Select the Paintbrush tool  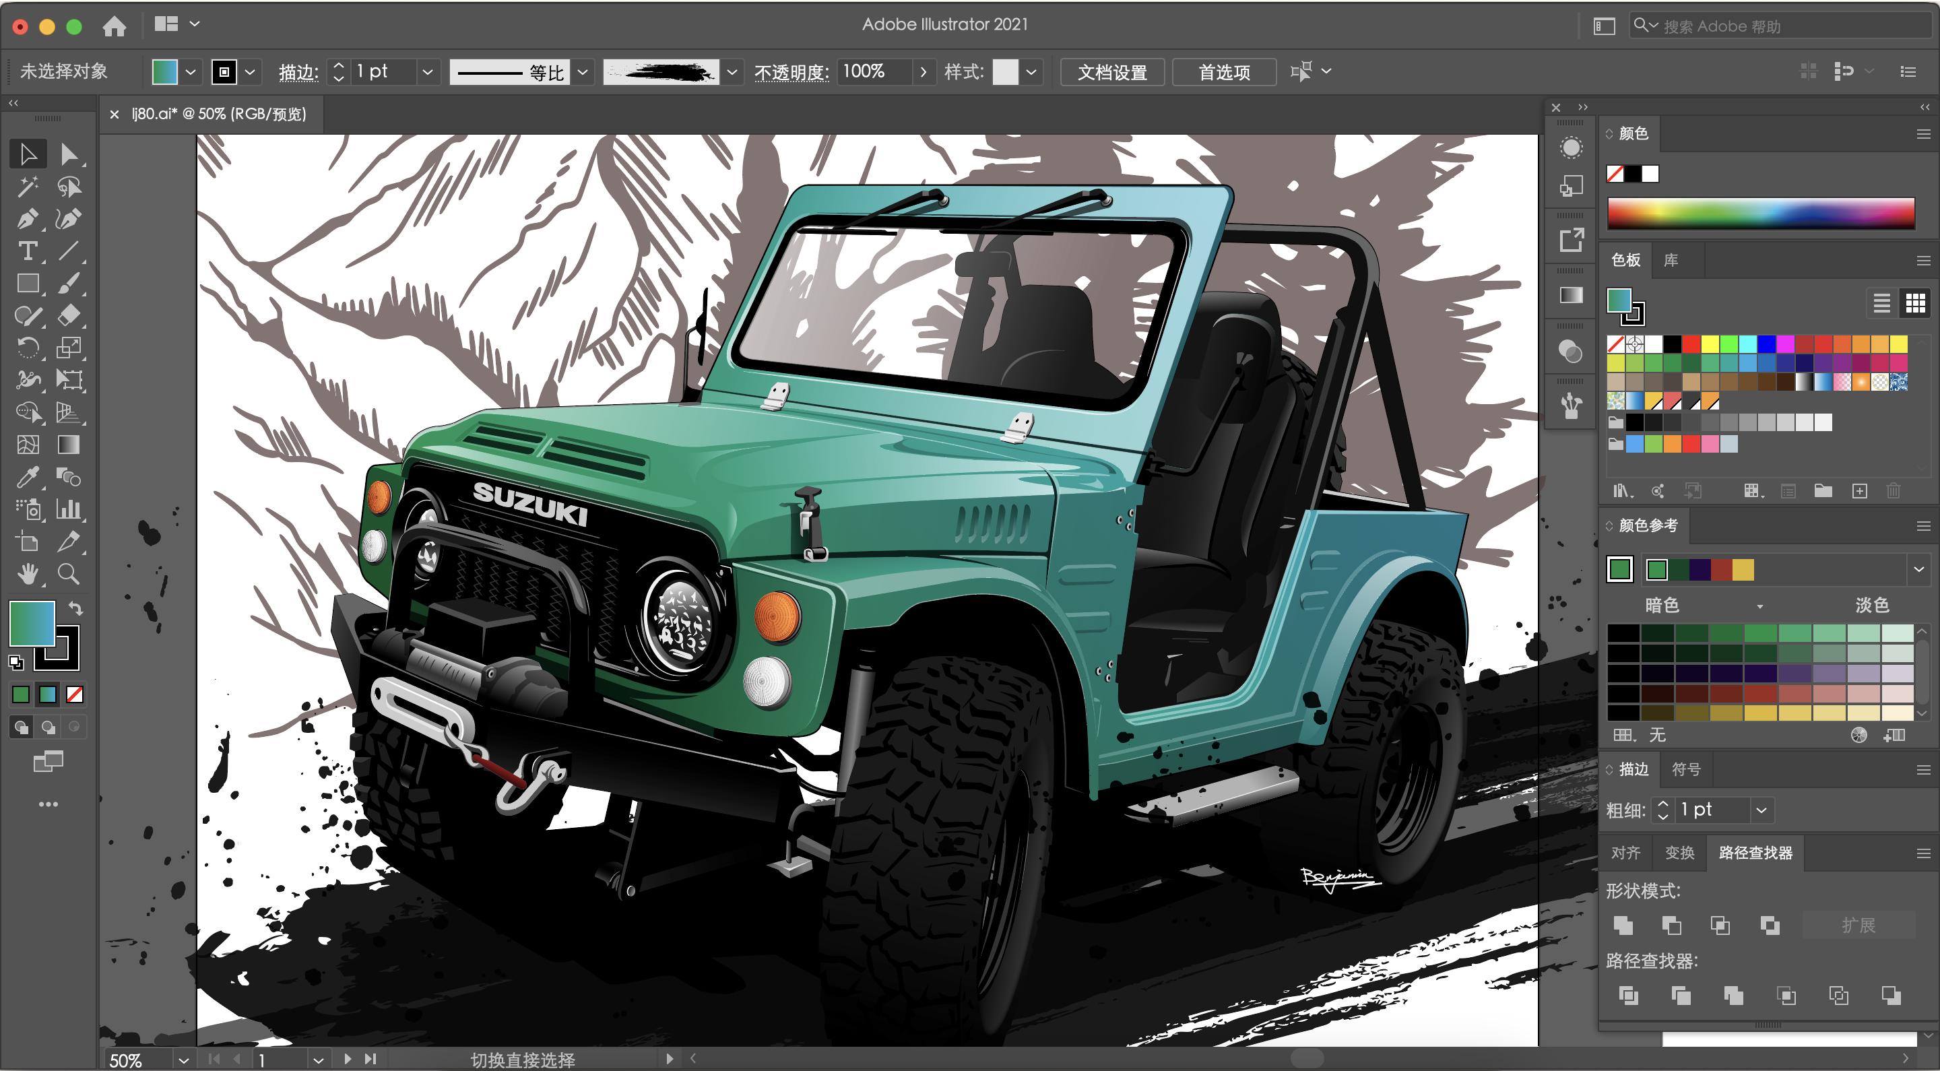point(69,283)
